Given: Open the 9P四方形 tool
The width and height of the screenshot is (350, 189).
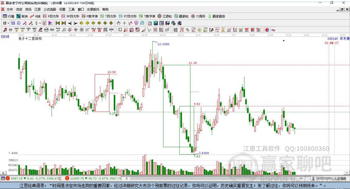Looking at the screenshot, I should click(70, 16).
